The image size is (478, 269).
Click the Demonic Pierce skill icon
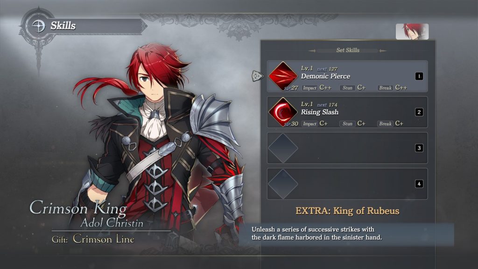click(x=283, y=76)
